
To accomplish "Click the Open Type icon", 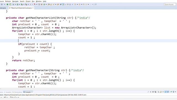I will tap(49, 4).
